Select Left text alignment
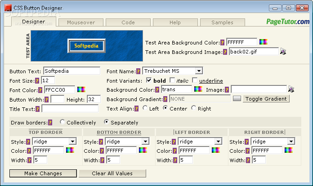 tap(145, 108)
